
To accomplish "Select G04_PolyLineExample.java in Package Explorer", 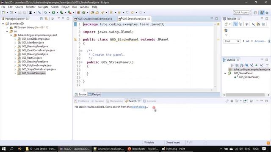I will [36, 65].
